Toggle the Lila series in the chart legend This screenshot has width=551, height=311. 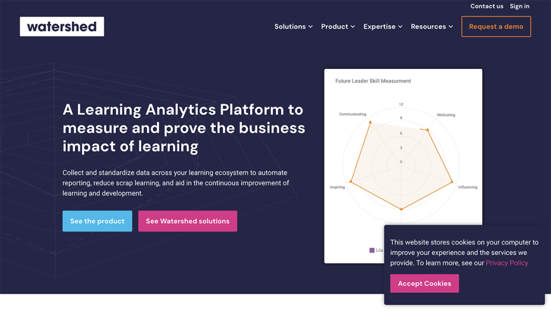377,250
